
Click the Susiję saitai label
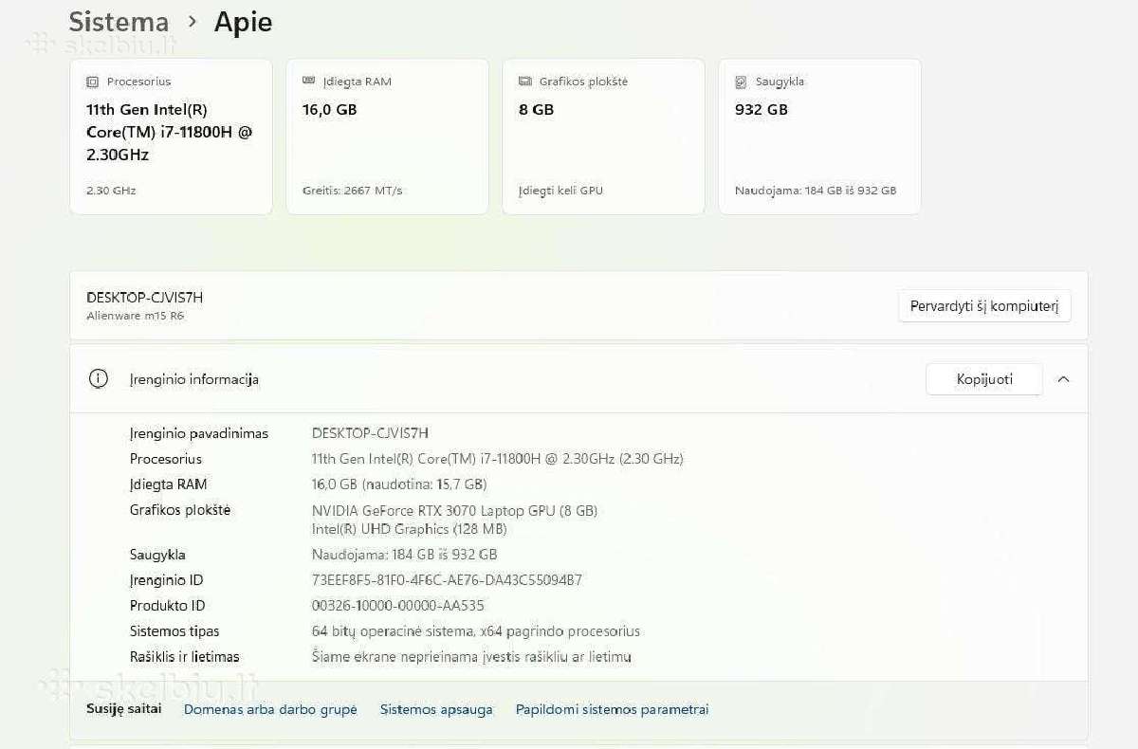click(x=124, y=708)
